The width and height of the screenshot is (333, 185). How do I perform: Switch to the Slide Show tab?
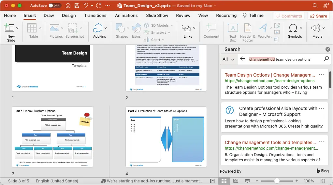coord(157,16)
